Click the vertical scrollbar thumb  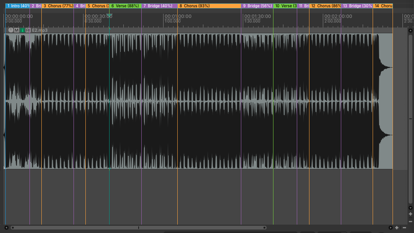click(x=410, y=119)
